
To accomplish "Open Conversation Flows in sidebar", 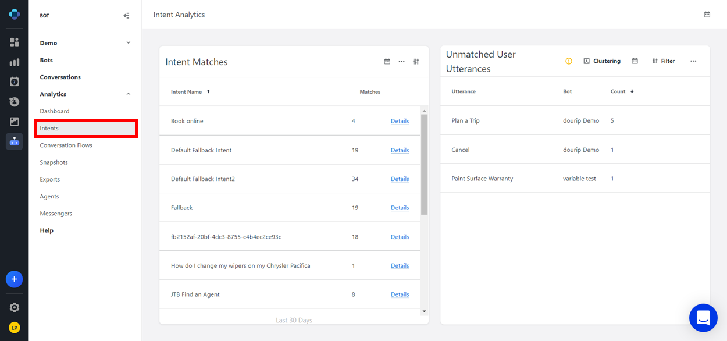I will [x=66, y=145].
